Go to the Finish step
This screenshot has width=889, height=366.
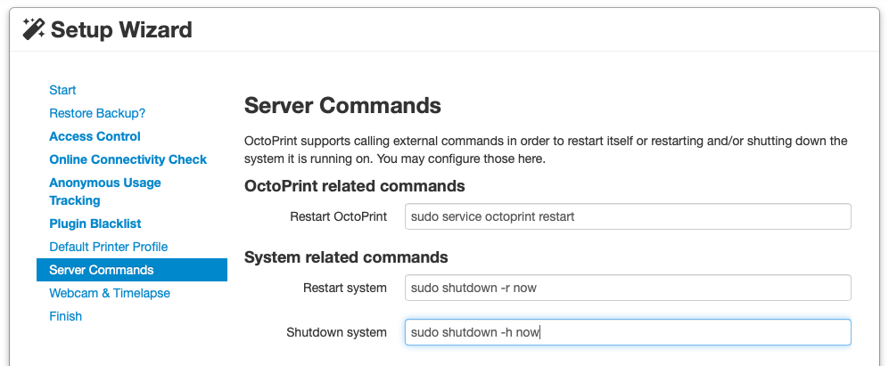click(x=65, y=316)
